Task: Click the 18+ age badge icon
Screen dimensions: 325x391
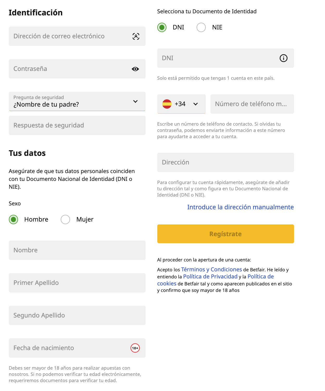Action: tap(135, 348)
